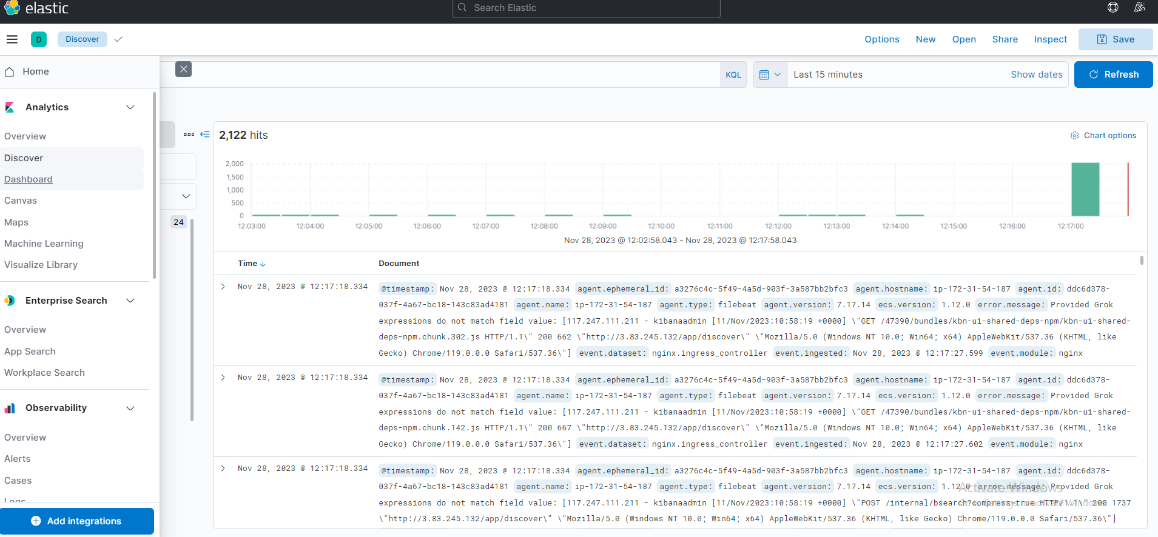Click the Analytics Kibana icon
Screen dimensions: 1158x537
click(x=10, y=107)
